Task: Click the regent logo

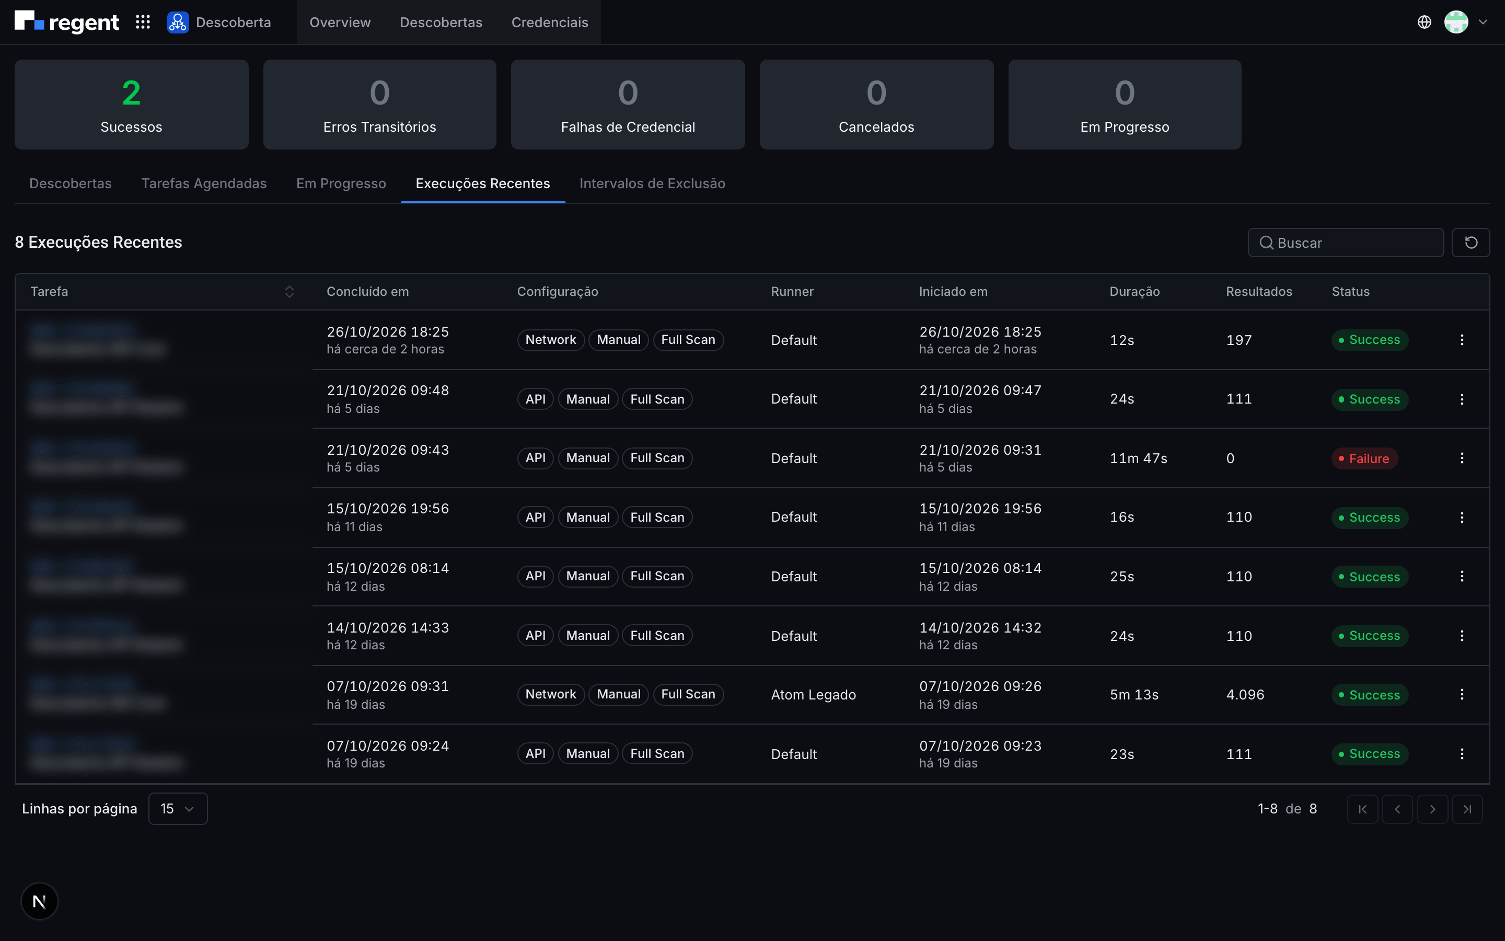Action: pyautogui.click(x=66, y=22)
